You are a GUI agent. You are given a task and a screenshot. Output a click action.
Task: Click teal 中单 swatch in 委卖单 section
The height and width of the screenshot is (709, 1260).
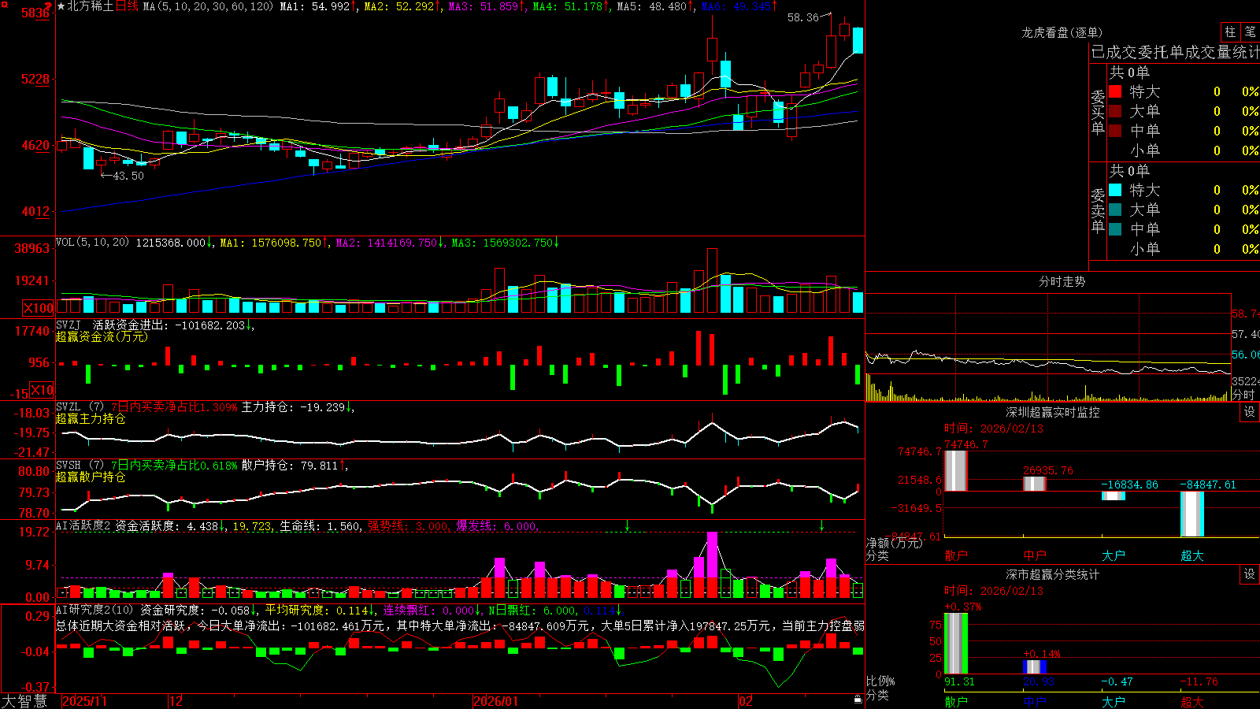click(1115, 229)
